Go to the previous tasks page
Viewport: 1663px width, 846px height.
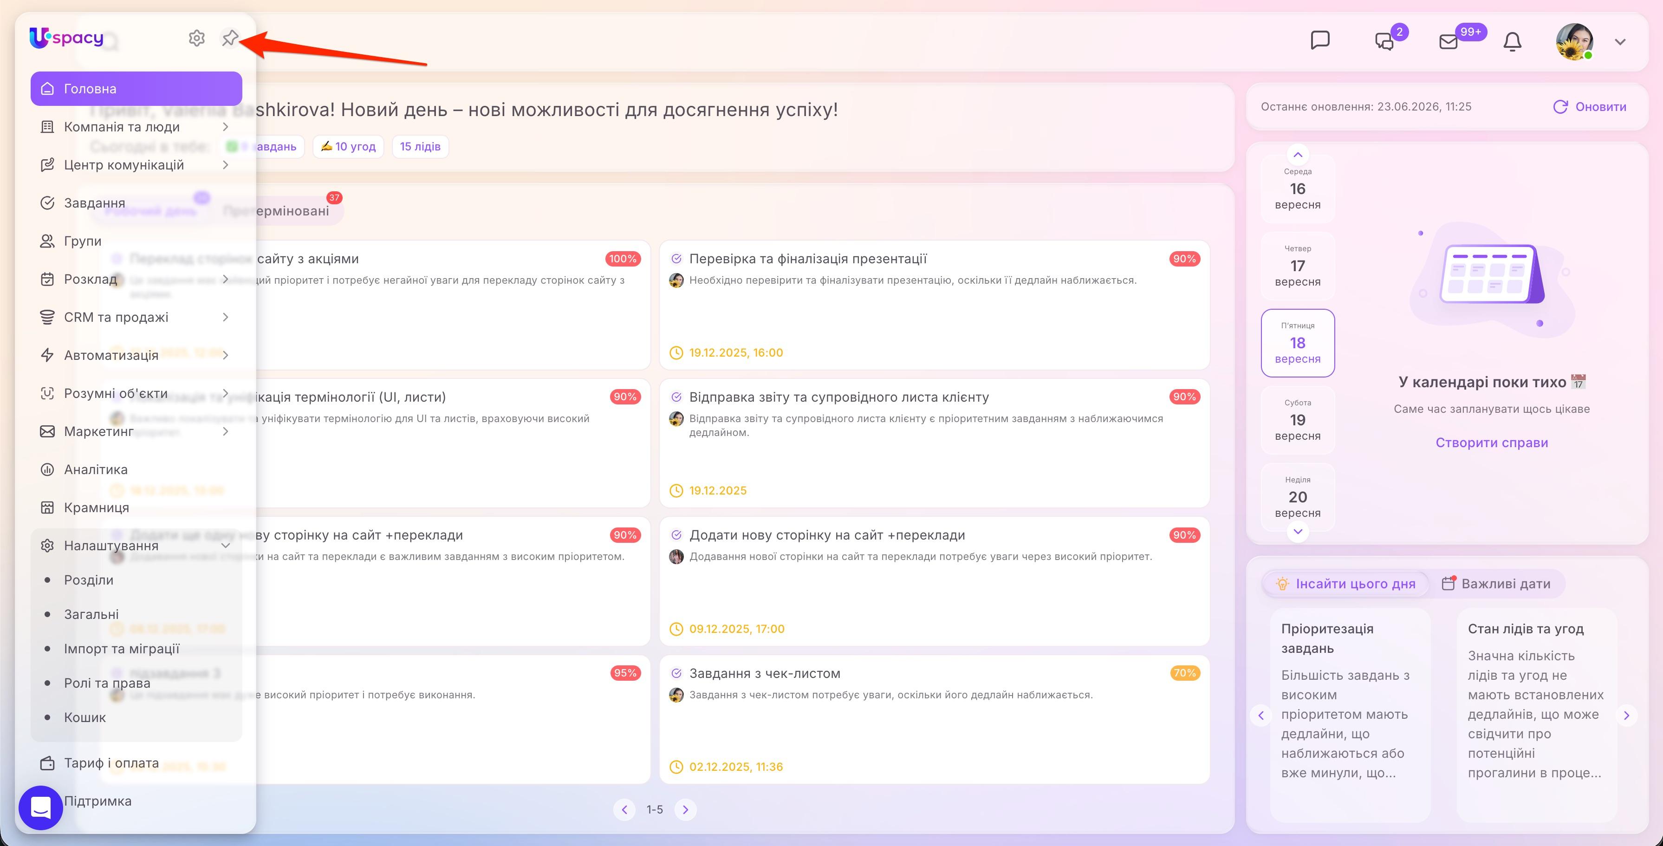pyautogui.click(x=624, y=809)
